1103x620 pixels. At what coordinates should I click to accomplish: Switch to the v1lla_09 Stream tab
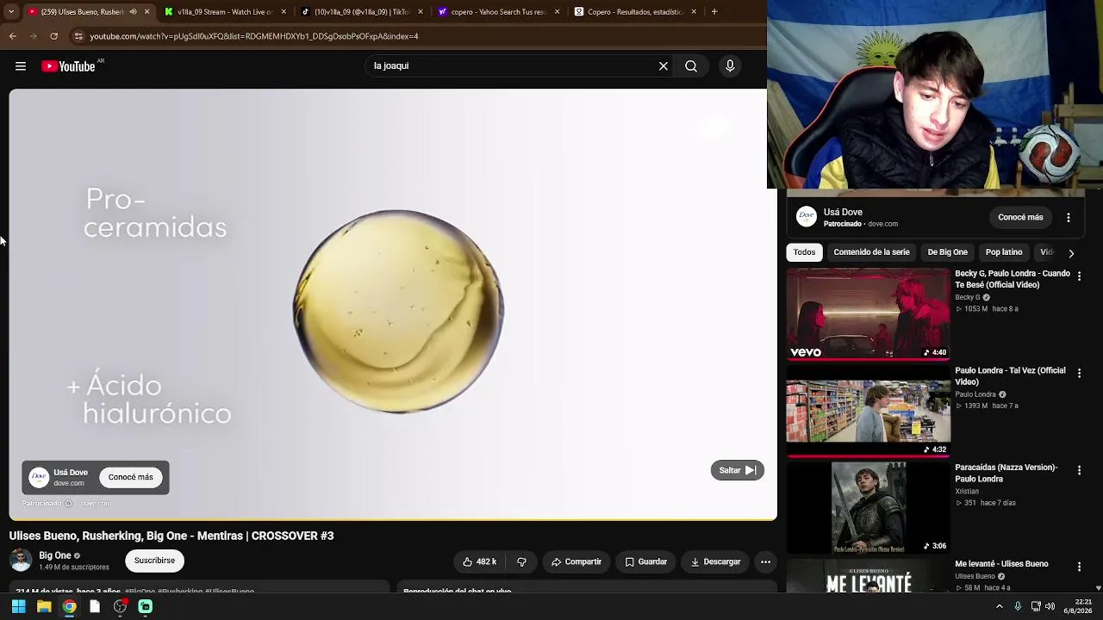226,12
